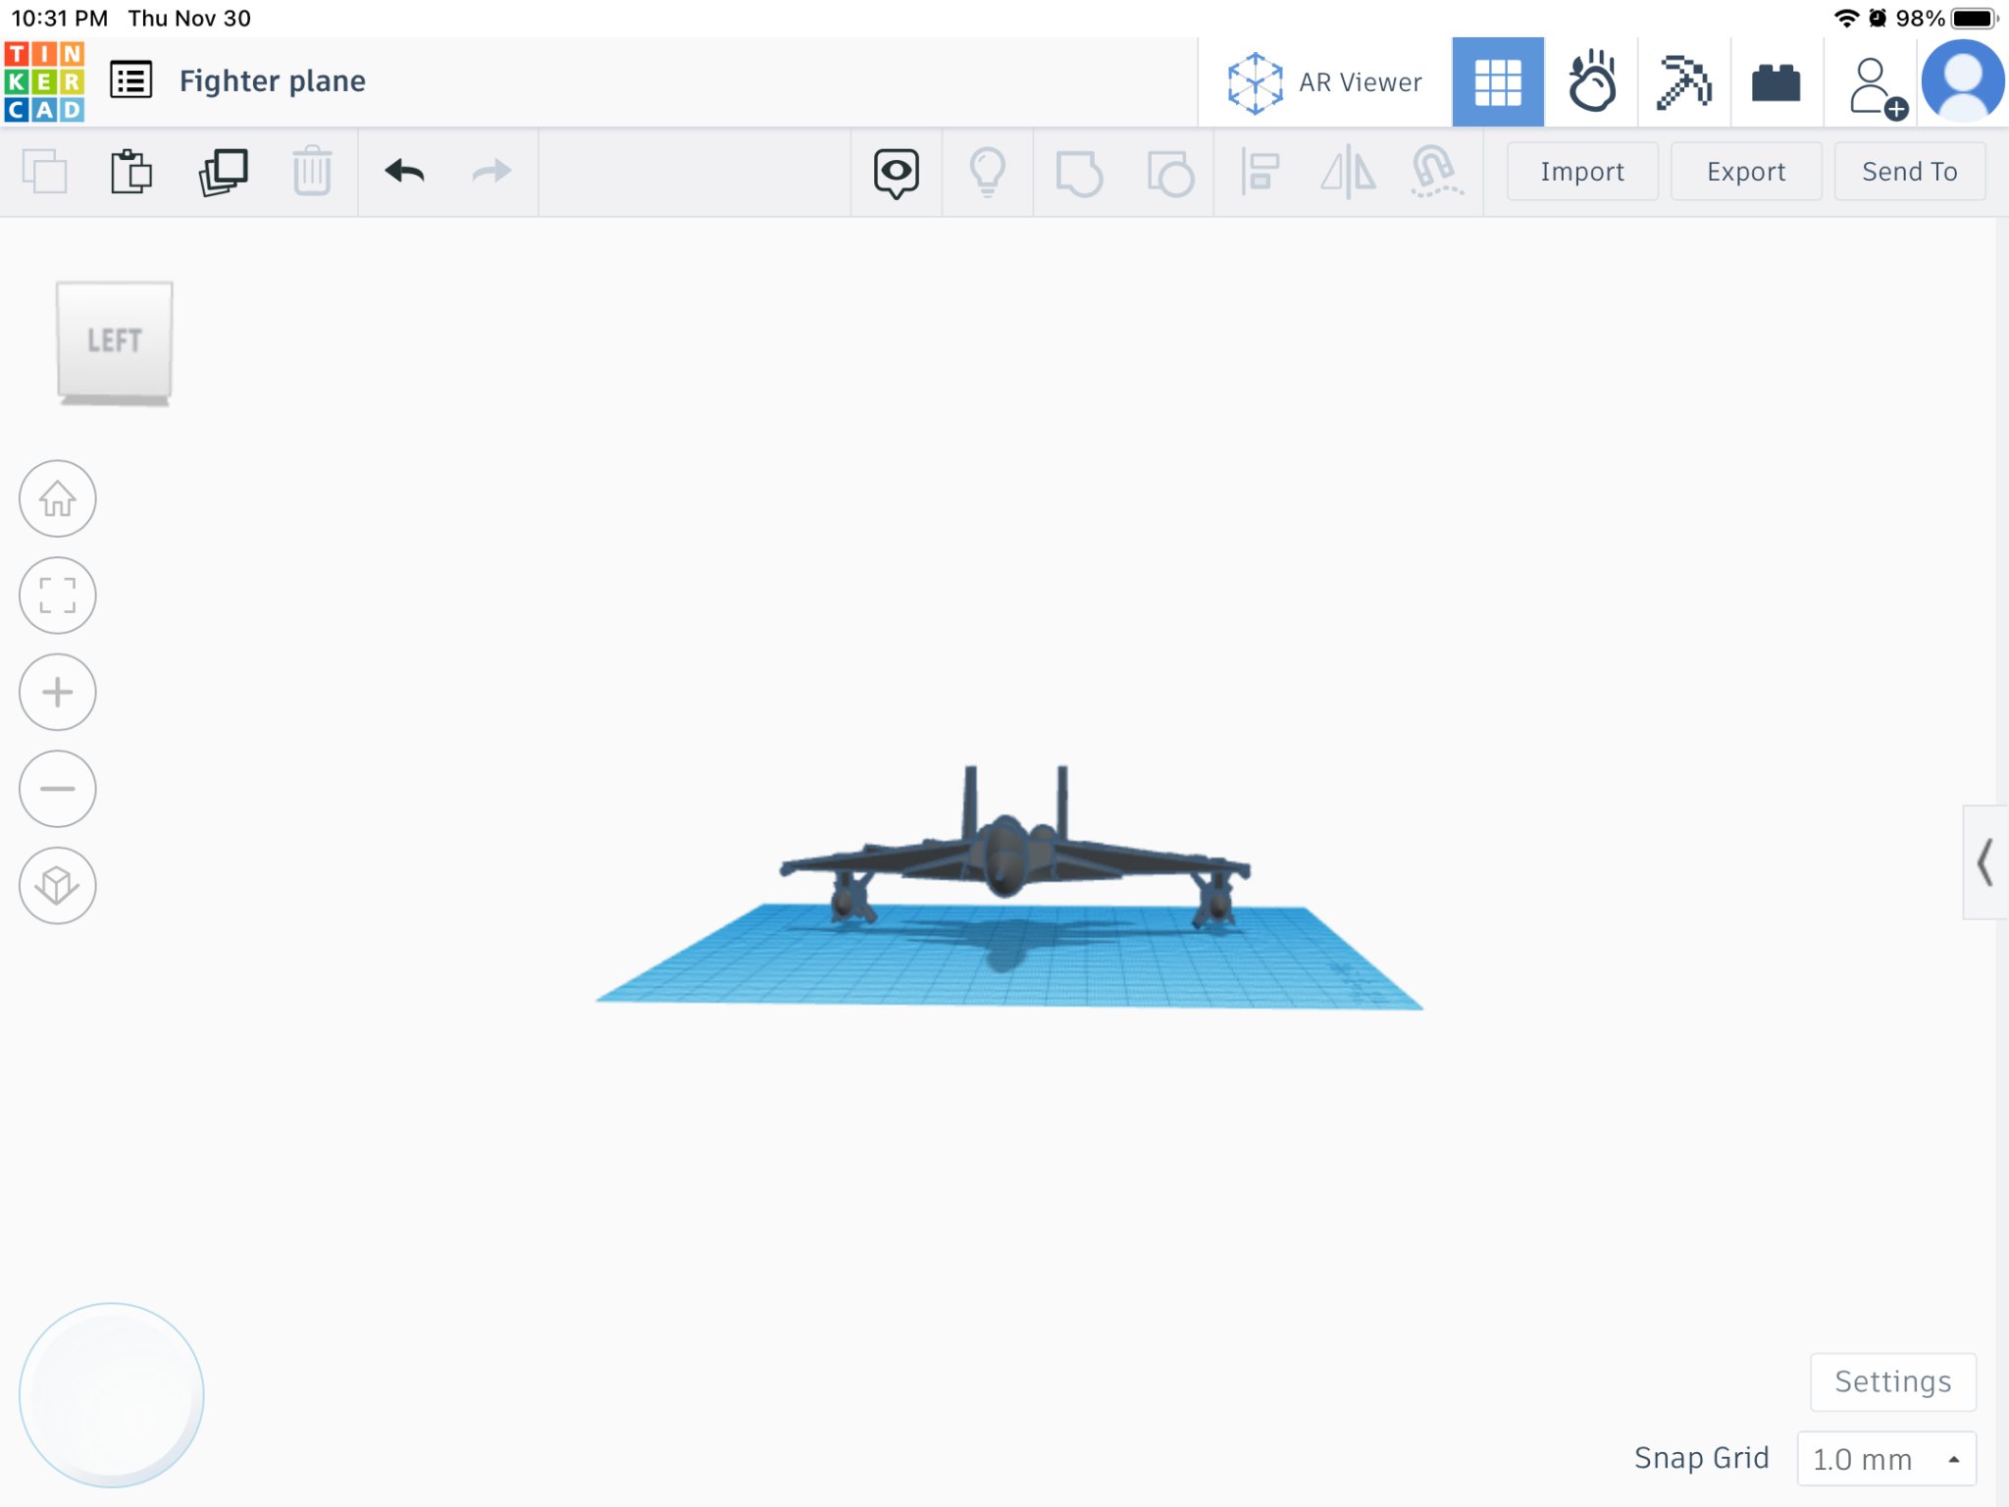This screenshot has width=2009, height=1507.
Task: Switch to Blocks pickaxe mode
Action: pyautogui.click(x=1683, y=82)
